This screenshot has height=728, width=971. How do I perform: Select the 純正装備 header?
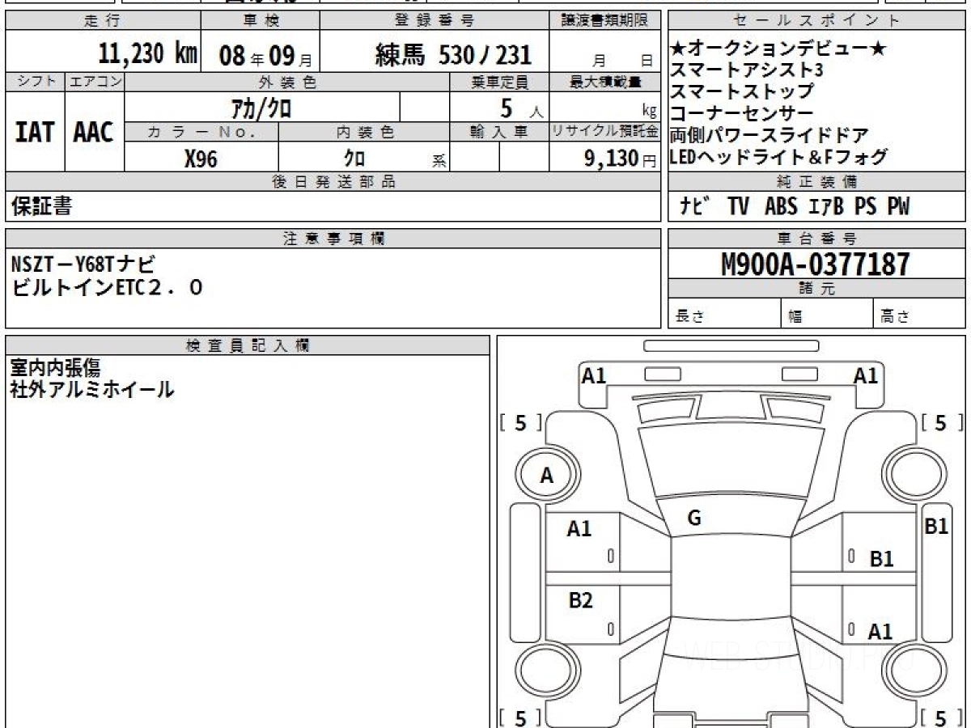(x=817, y=182)
